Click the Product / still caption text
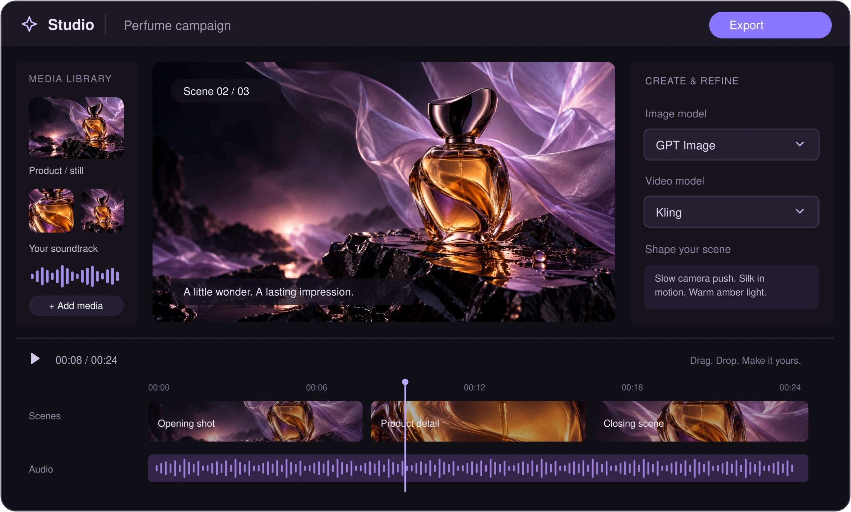 coord(56,171)
